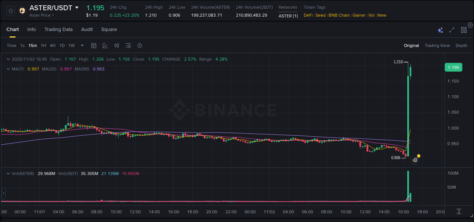Open the date range calendar icon

94,45
